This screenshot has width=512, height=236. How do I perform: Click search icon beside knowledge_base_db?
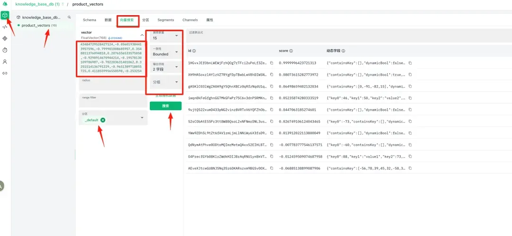(x=69, y=17)
